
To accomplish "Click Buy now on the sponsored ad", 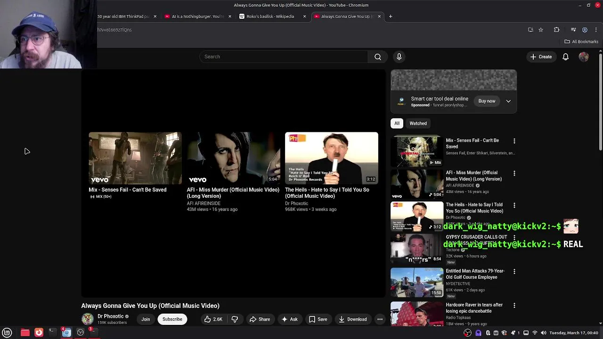I will [x=487, y=101].
